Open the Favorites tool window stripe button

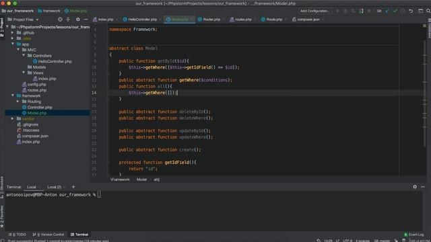tap(2, 216)
